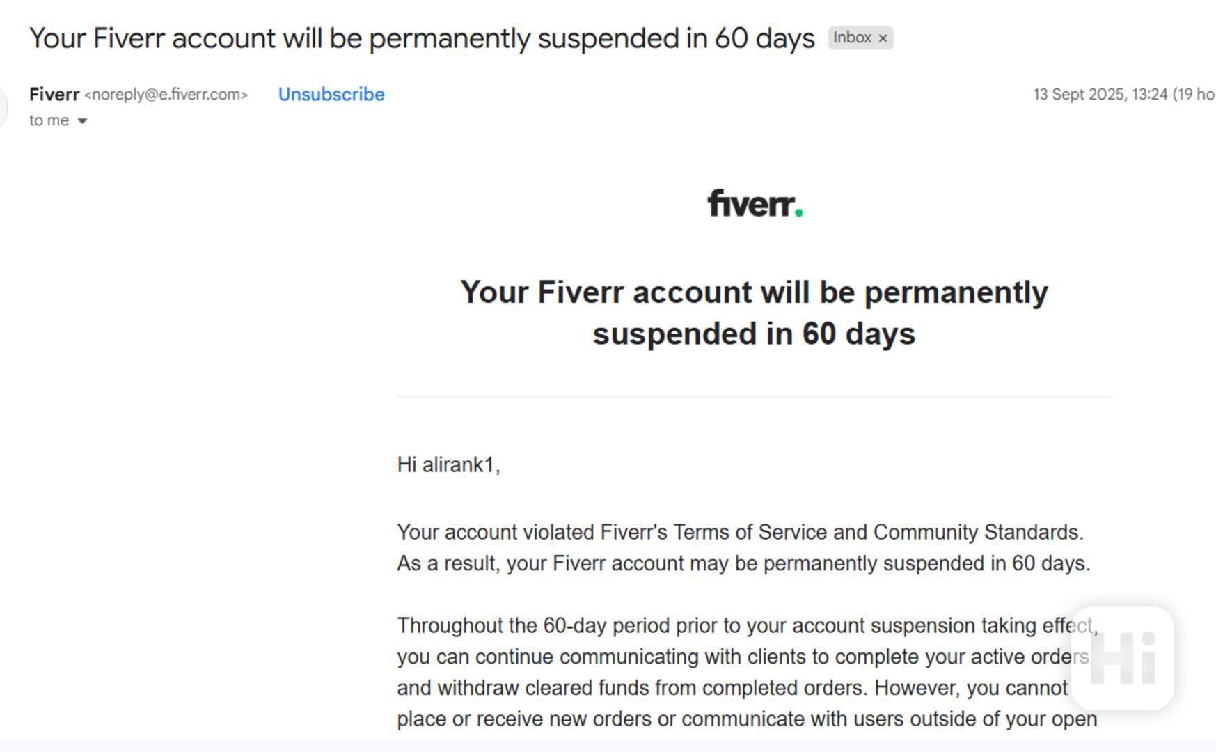Screen dimensions: 1216x752
Task: Select the noreply@e.fiverr.com sender address
Action: [166, 95]
